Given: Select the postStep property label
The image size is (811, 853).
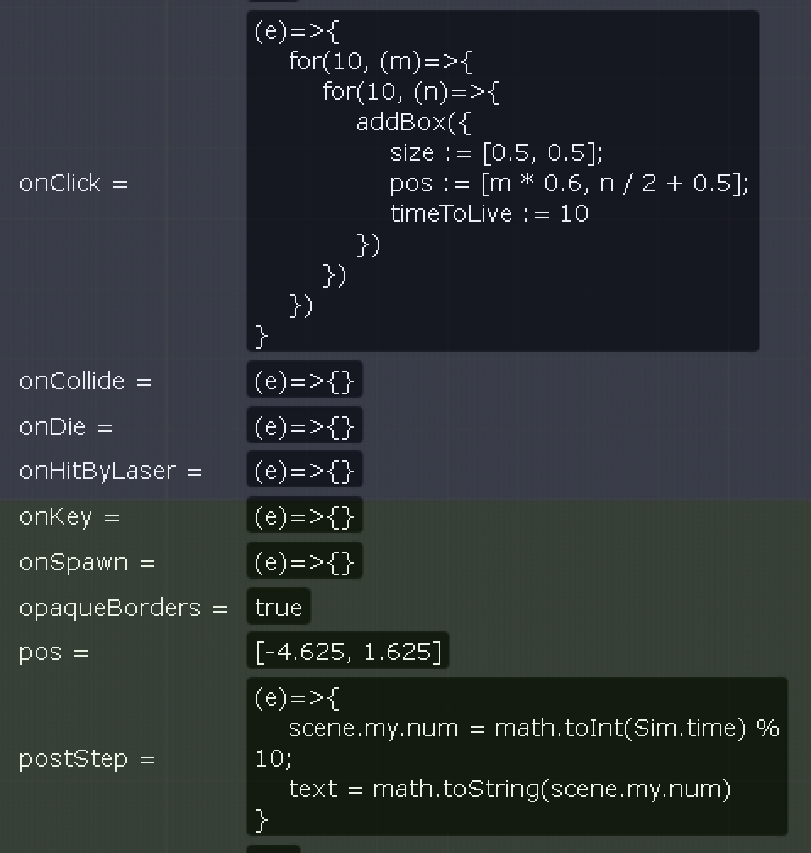Looking at the screenshot, I should tap(86, 758).
